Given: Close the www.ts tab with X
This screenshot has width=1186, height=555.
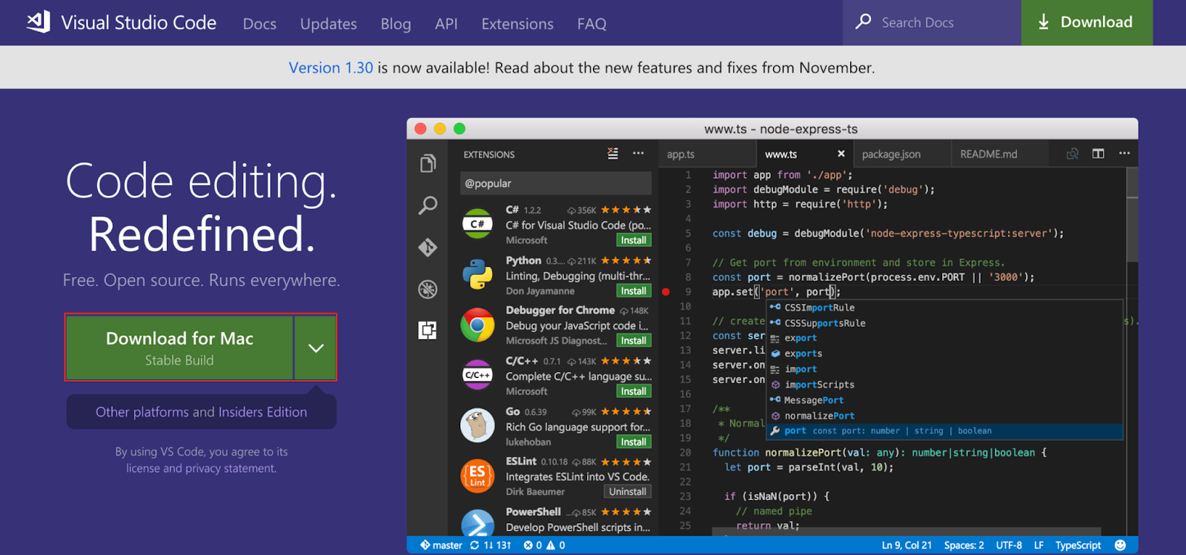Looking at the screenshot, I should click(841, 153).
